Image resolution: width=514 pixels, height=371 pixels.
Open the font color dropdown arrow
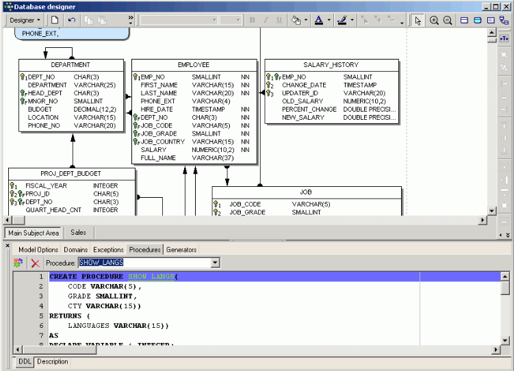pos(329,21)
